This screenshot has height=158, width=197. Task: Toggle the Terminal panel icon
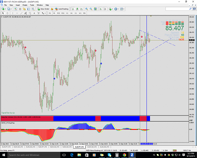tap(29, 9)
